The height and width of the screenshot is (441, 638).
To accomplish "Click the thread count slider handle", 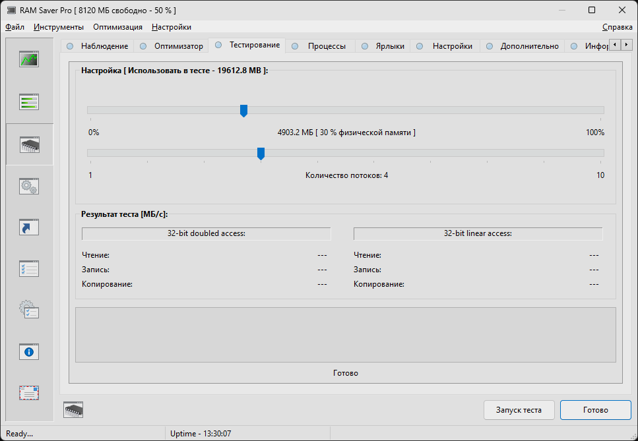I will point(261,154).
